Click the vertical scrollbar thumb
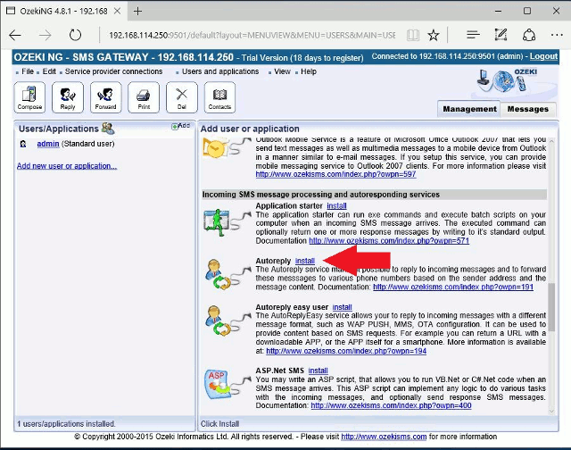The width and height of the screenshot is (571, 450). (551, 307)
